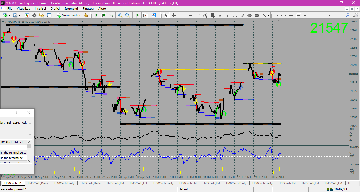Switch chart to bar chart mode
Screen dimensions: 360x192
click(x=96, y=15)
